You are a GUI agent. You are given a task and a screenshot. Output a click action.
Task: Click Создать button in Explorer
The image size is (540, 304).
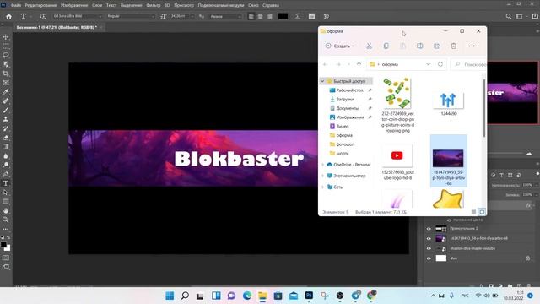click(x=339, y=46)
